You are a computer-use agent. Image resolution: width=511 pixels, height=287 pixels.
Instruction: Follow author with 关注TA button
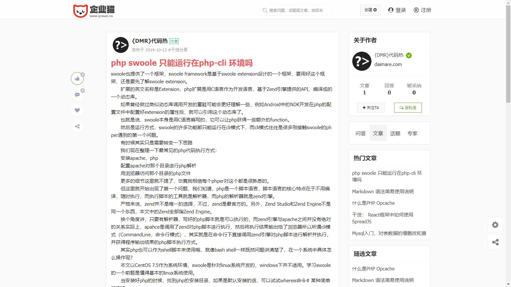[x=370, y=107]
